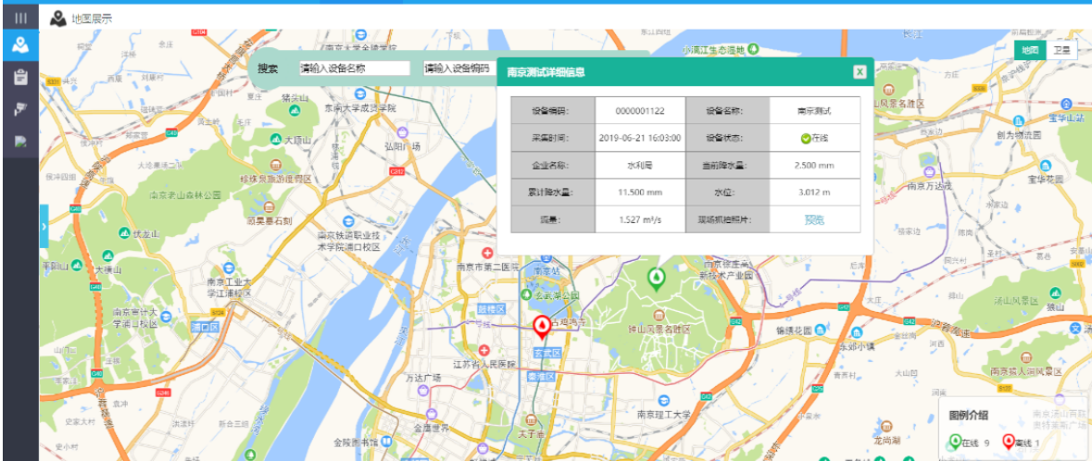
Task: Close the 南京测试详细信息 popup
Action: click(x=860, y=71)
